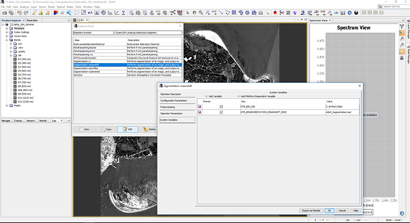Open the Analysis menu
The width and height of the screenshot is (410, 223).
click(24, 7)
